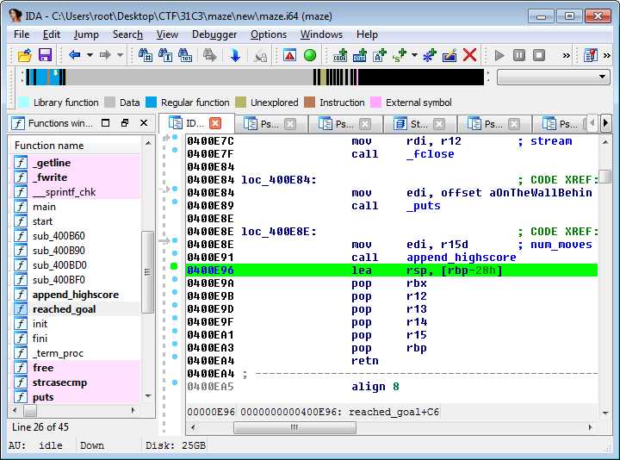Click the Save database floppy icon
Viewport: 620px width, 460px height.
45,55
